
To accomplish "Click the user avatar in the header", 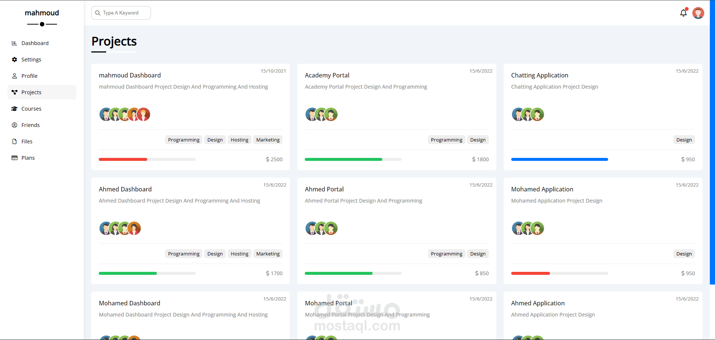I will coord(698,13).
